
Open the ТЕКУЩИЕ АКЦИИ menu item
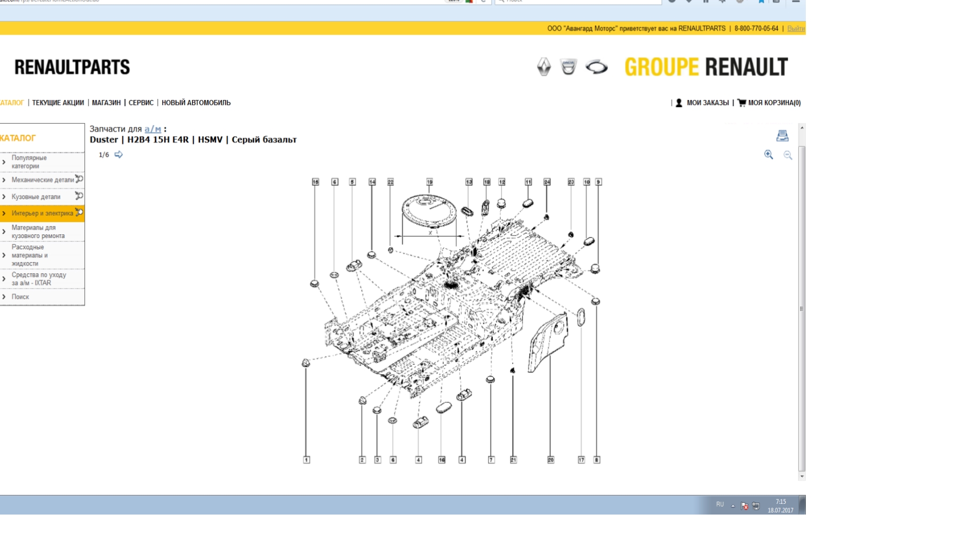tap(58, 103)
